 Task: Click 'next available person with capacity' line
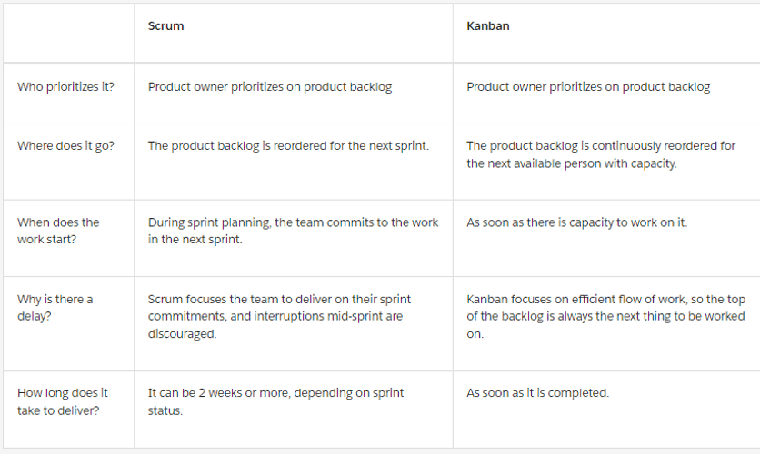[x=570, y=163]
